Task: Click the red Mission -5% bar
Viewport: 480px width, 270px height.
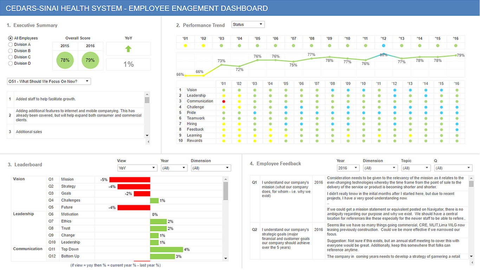Action: 130,179
